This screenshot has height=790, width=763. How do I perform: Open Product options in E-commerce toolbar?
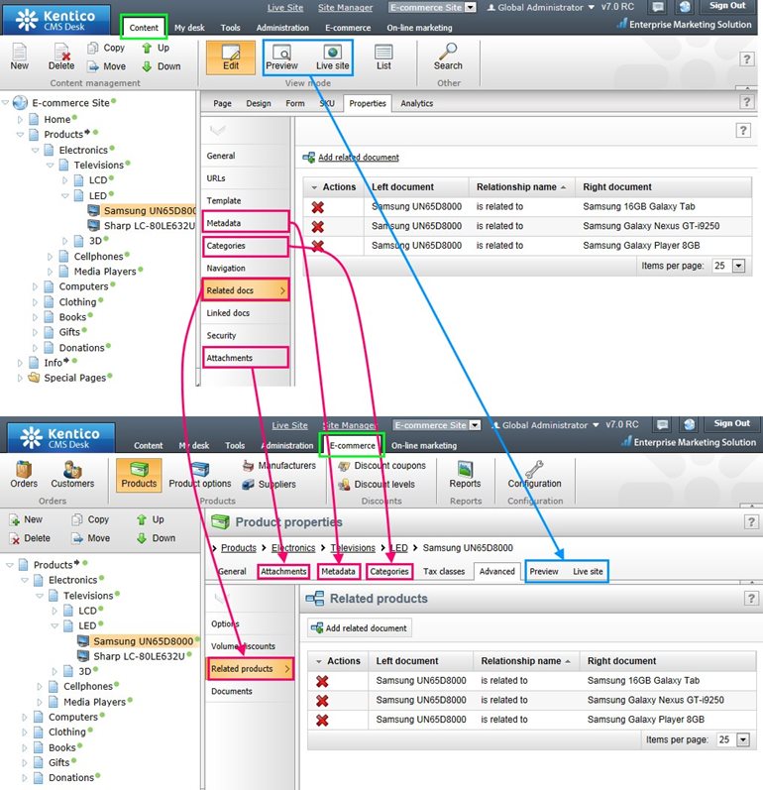[x=200, y=475]
